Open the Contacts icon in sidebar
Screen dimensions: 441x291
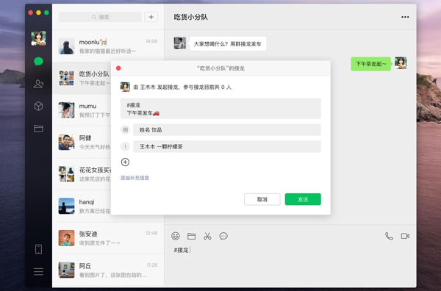coord(38,84)
